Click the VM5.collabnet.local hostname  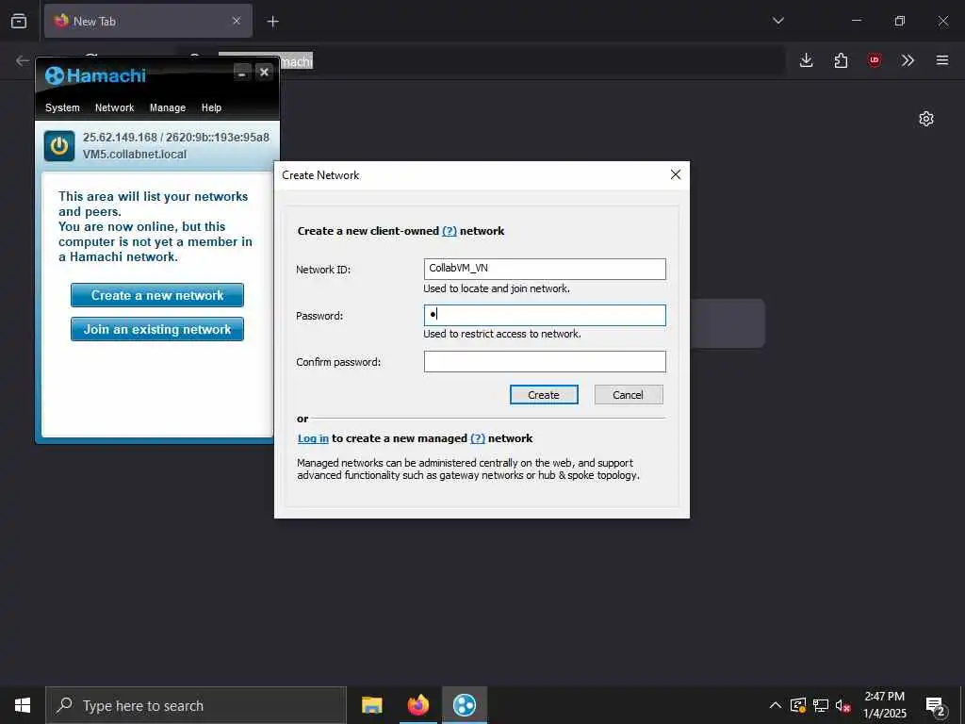coord(135,155)
